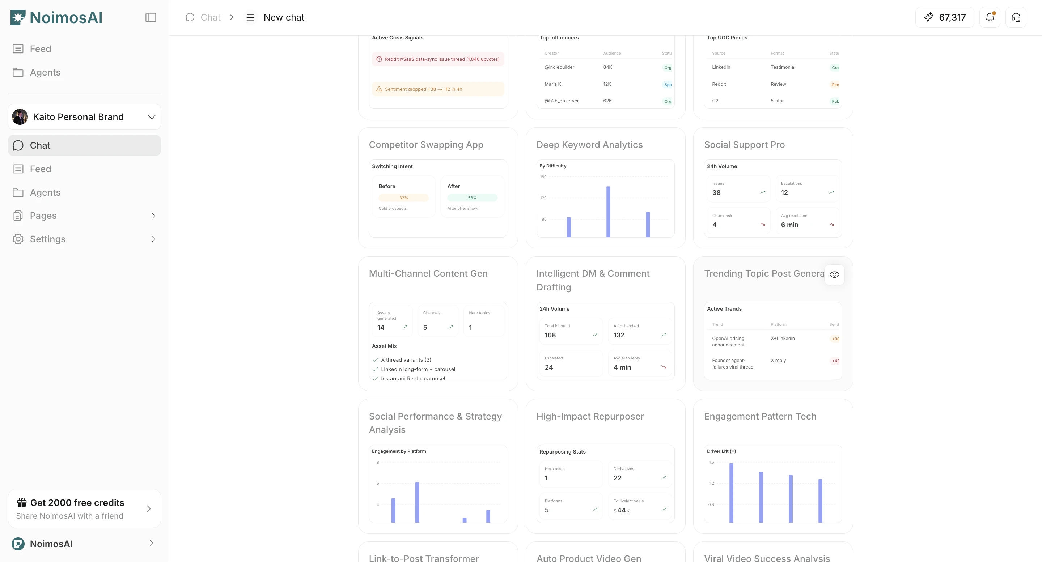Click the lower Feed list icon
The height and width of the screenshot is (562, 1042).
click(18, 169)
